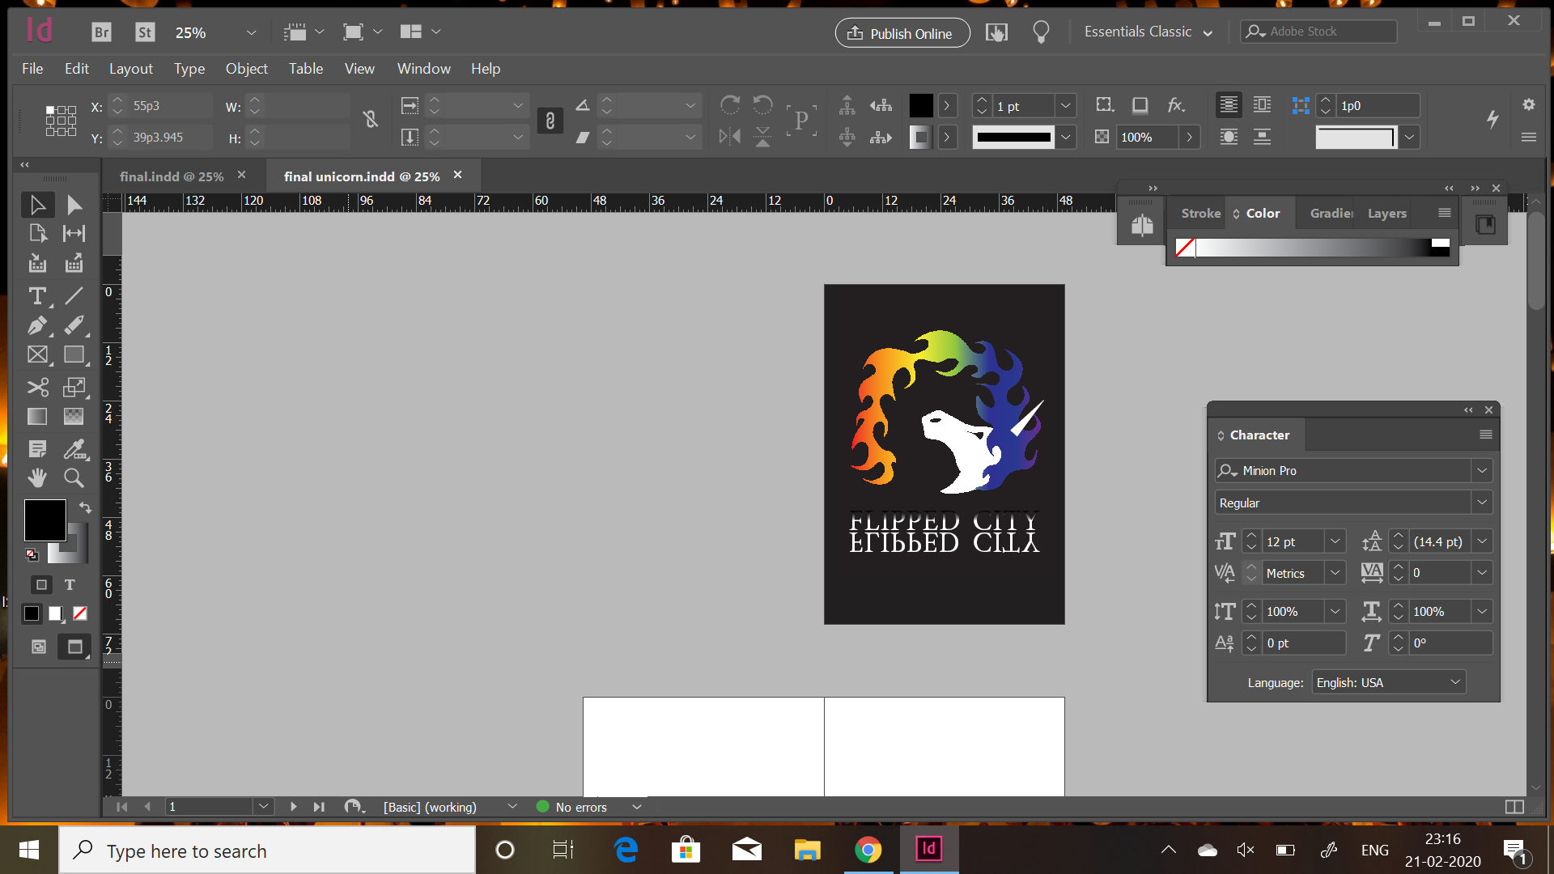1554x874 pixels.
Task: Select the Zoom tool
Action: point(74,477)
